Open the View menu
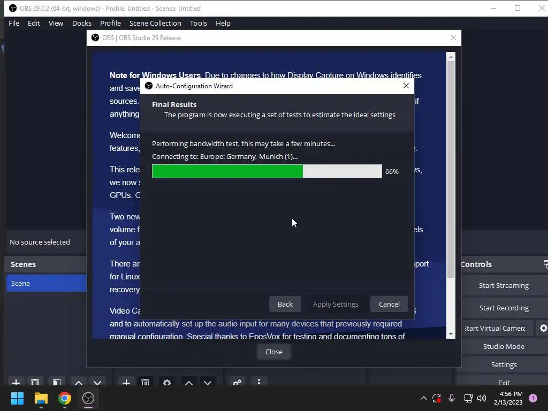 pos(56,23)
